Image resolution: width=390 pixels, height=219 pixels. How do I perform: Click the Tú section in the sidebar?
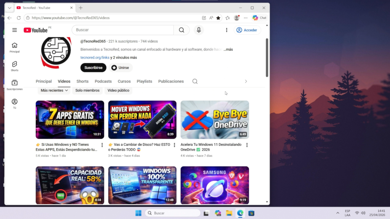point(14,103)
